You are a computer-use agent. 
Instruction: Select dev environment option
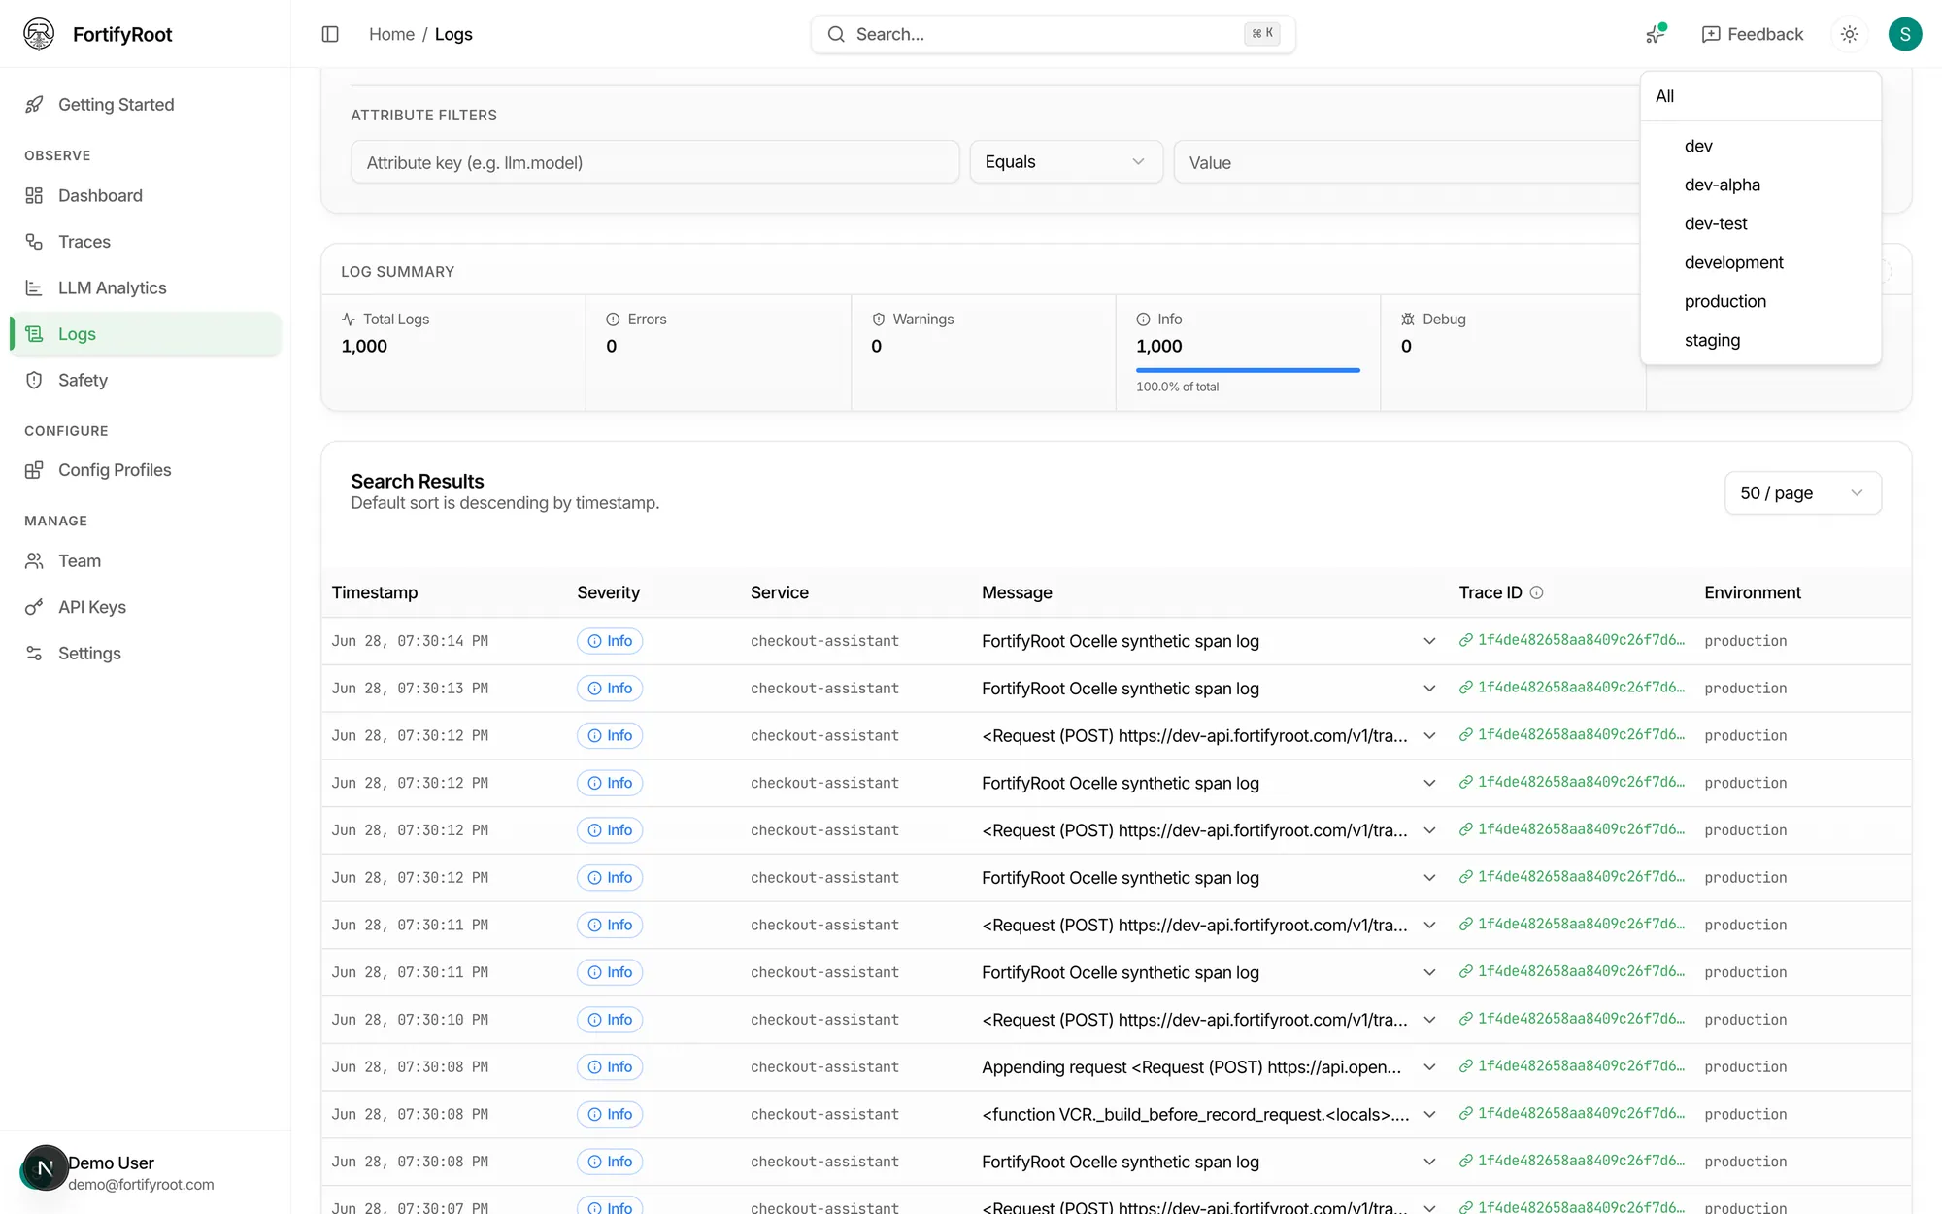[1760, 146]
